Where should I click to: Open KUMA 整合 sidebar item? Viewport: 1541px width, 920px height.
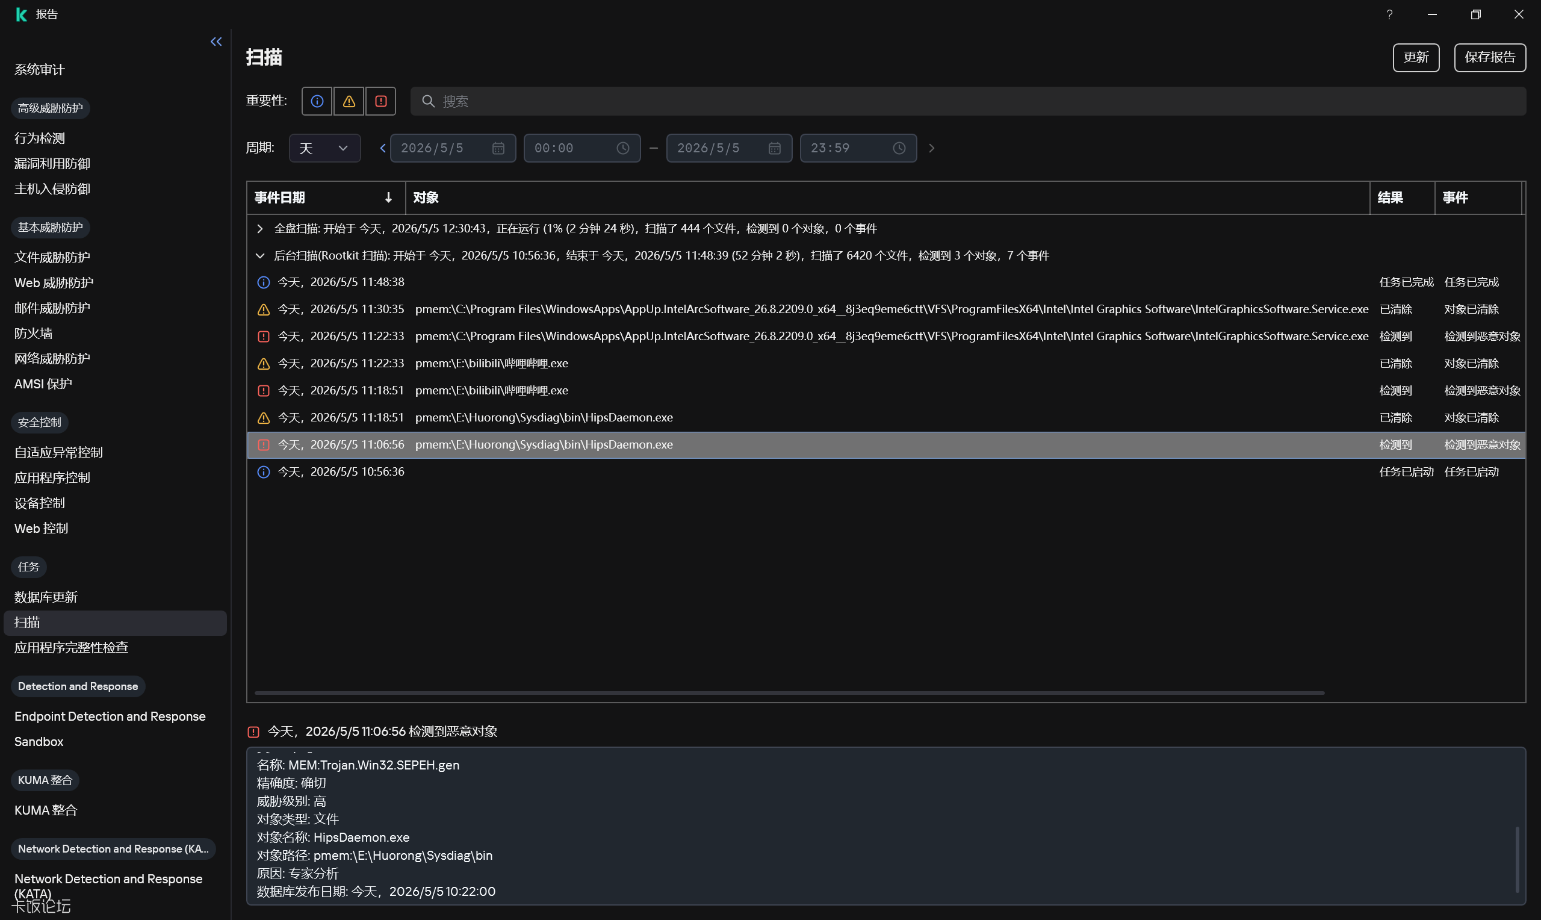click(45, 810)
